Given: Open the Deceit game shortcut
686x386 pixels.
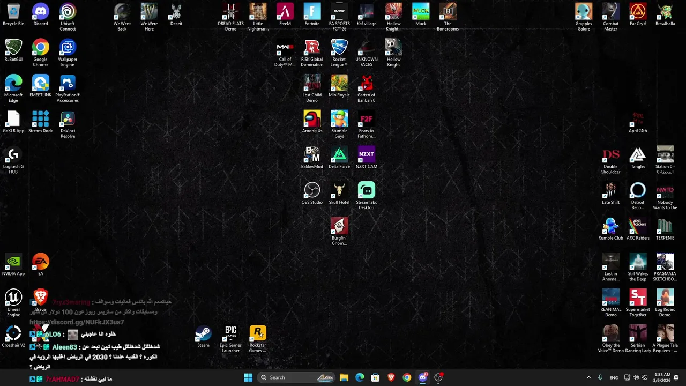Looking at the screenshot, I should point(176,15).
